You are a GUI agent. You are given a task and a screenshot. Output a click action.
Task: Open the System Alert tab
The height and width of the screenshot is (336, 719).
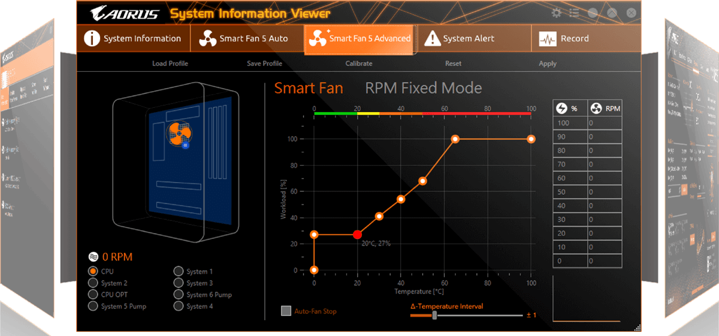pos(473,39)
